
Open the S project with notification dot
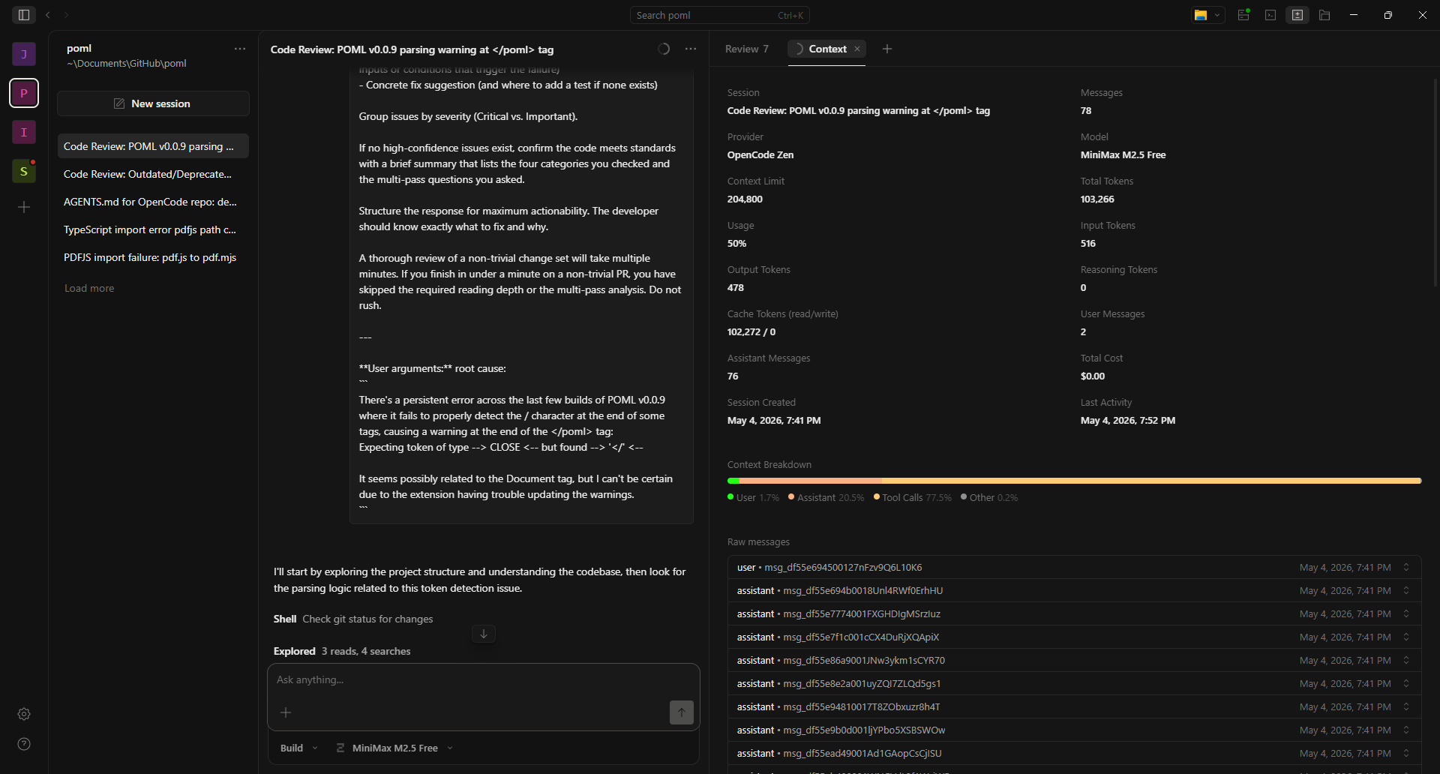24,171
